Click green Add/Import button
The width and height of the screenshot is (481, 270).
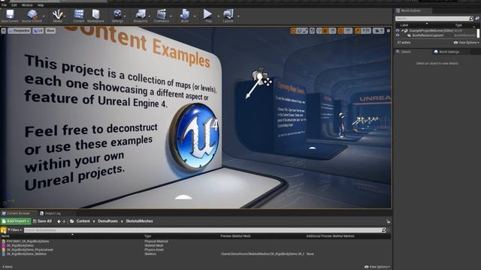[16, 221]
